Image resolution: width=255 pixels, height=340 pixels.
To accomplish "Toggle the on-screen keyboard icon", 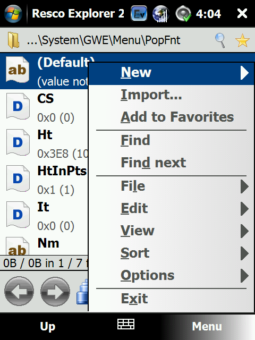I will click(x=126, y=325).
